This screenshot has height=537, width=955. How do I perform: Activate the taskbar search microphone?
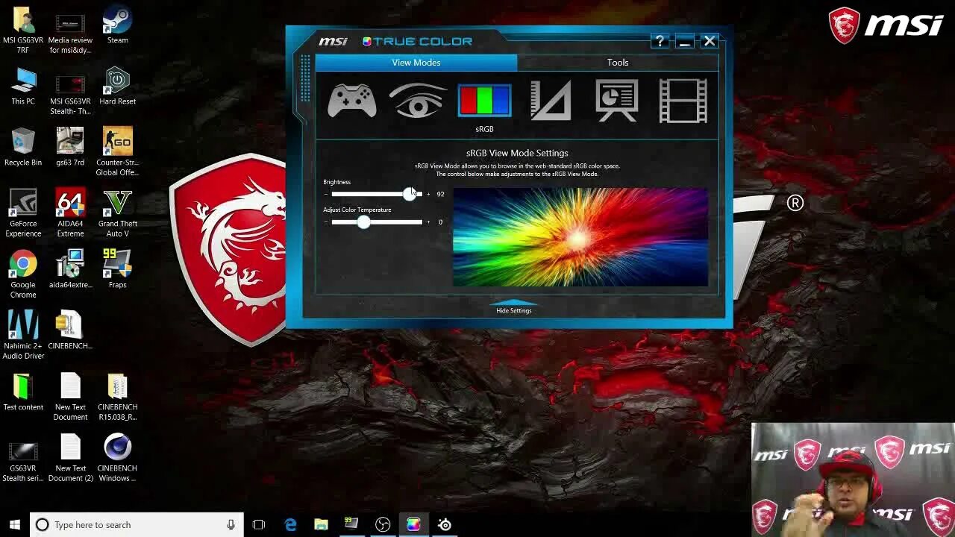[231, 524]
